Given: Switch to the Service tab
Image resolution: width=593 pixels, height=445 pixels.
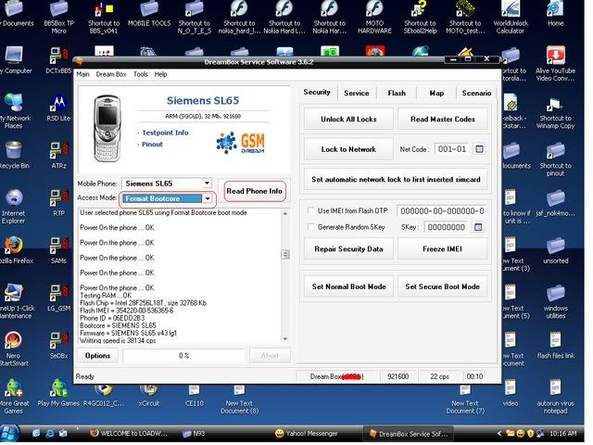Looking at the screenshot, I should coord(356,93).
